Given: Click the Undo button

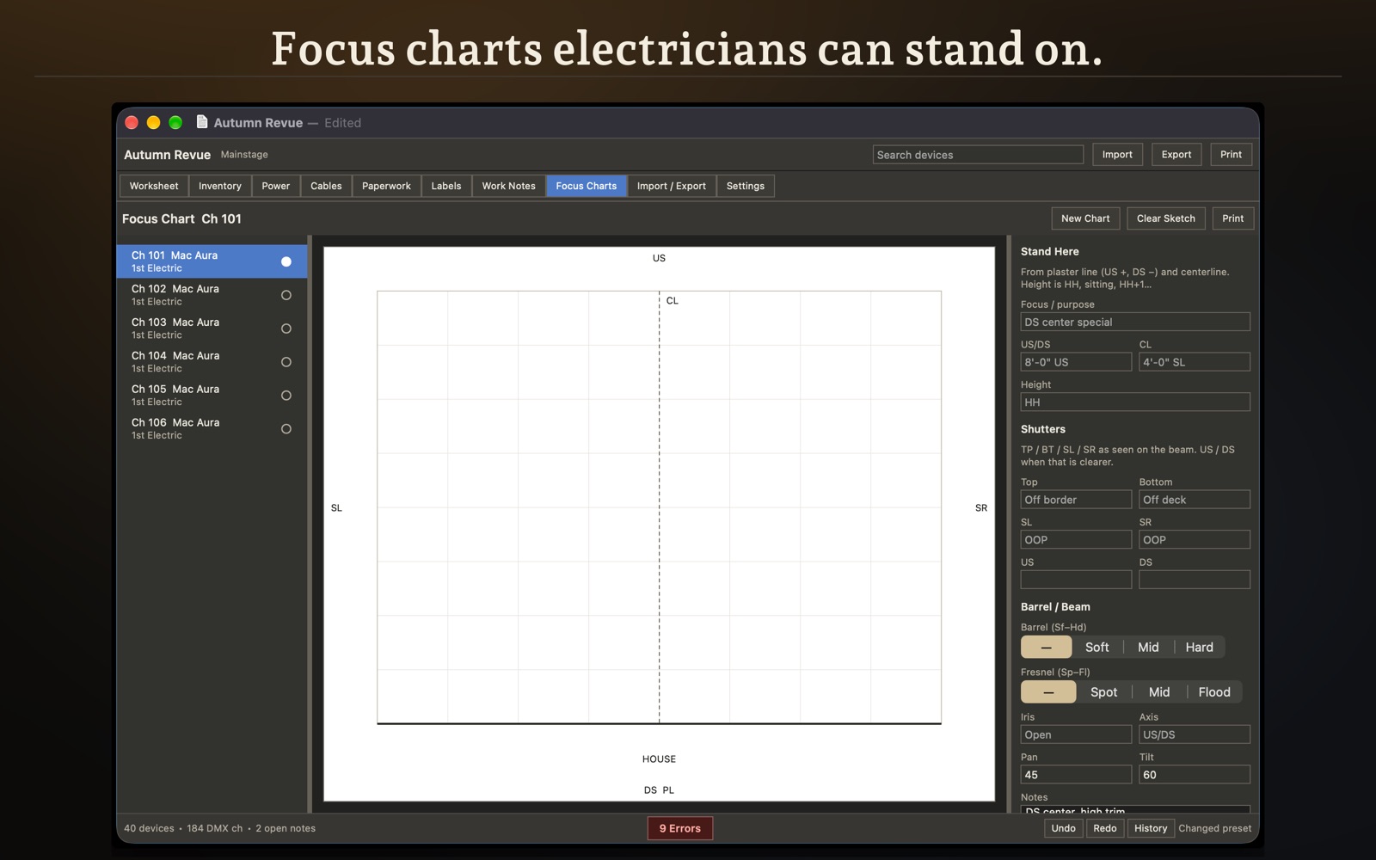Looking at the screenshot, I should pyautogui.click(x=1063, y=828).
